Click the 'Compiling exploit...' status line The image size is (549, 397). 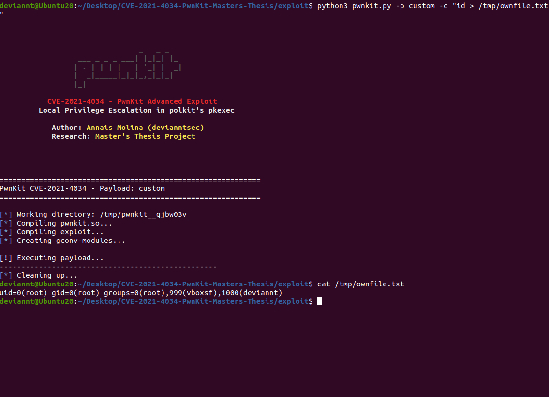52,232
